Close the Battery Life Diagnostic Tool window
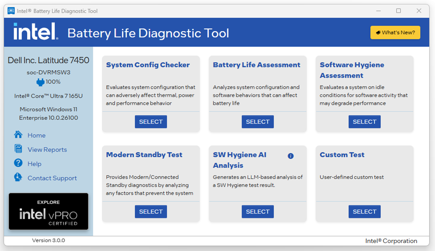This screenshot has width=435, height=251. pos(419,11)
